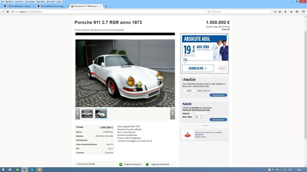The width and height of the screenshot is (307, 172).
Task: Click the page vertical scrollbar thumb
Action: coord(306,85)
